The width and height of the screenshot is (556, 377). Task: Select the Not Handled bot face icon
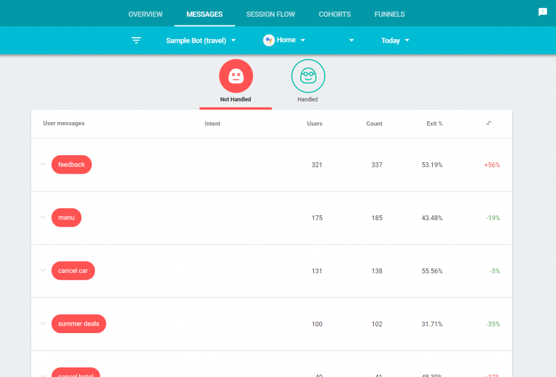coord(236,76)
